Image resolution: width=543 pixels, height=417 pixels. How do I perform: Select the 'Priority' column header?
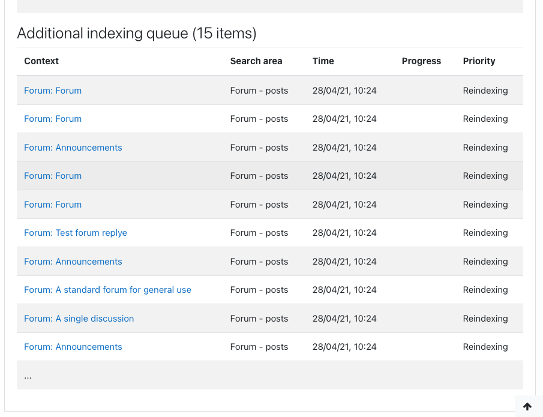479,61
